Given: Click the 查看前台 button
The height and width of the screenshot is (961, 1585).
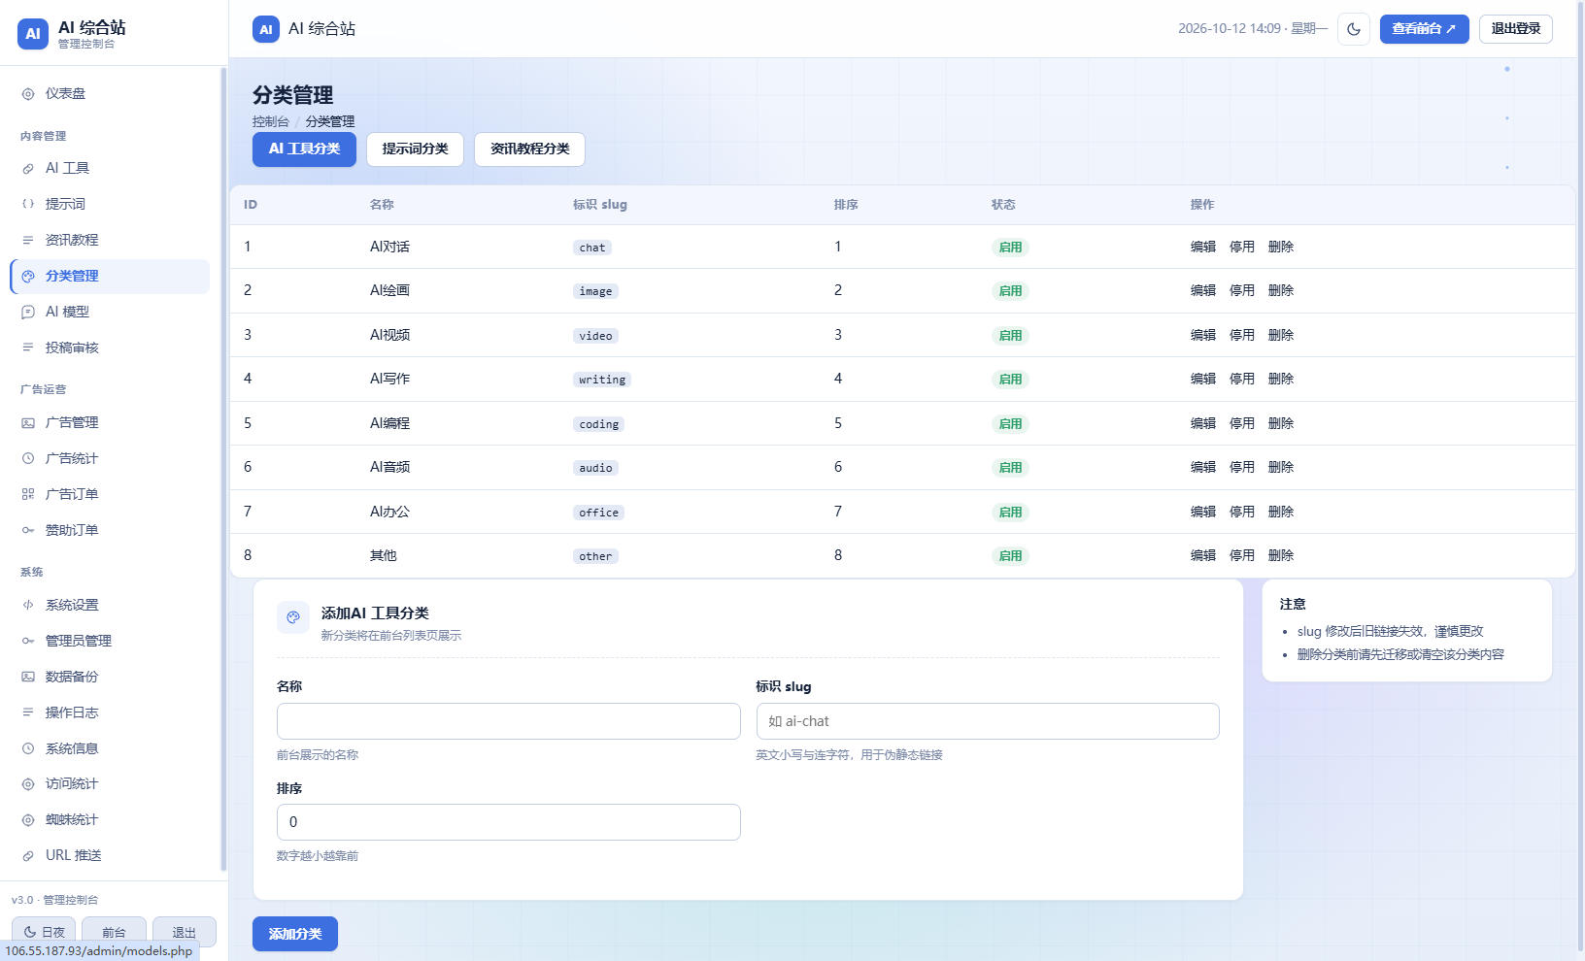Looking at the screenshot, I should pyautogui.click(x=1424, y=29).
